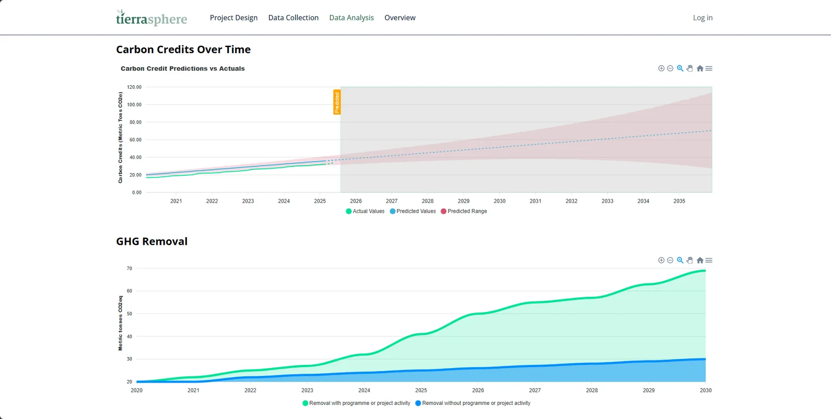Screen dimensions: 831x419
Task: Open the Data Collection tab
Action: point(293,18)
